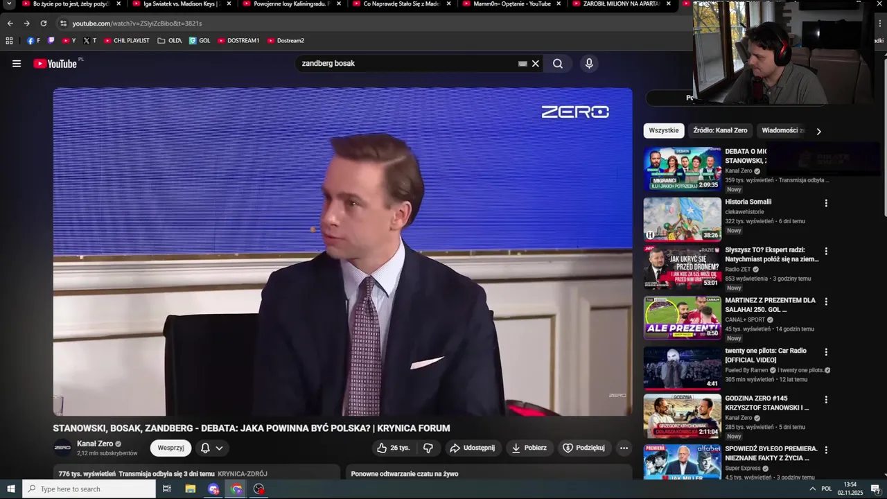Go to YouTube home via logo
Image resolution: width=887 pixels, height=499 pixels.
[x=55, y=64]
